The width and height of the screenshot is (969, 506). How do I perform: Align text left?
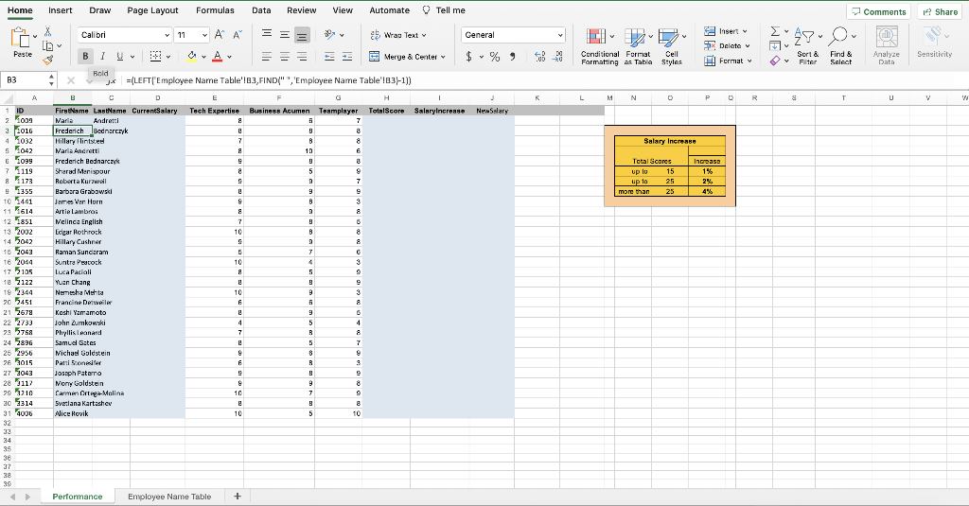[266, 56]
